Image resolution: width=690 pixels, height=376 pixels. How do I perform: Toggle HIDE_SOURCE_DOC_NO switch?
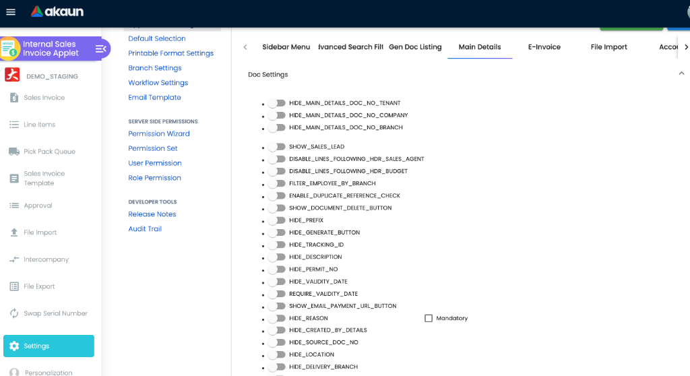pyautogui.click(x=277, y=342)
